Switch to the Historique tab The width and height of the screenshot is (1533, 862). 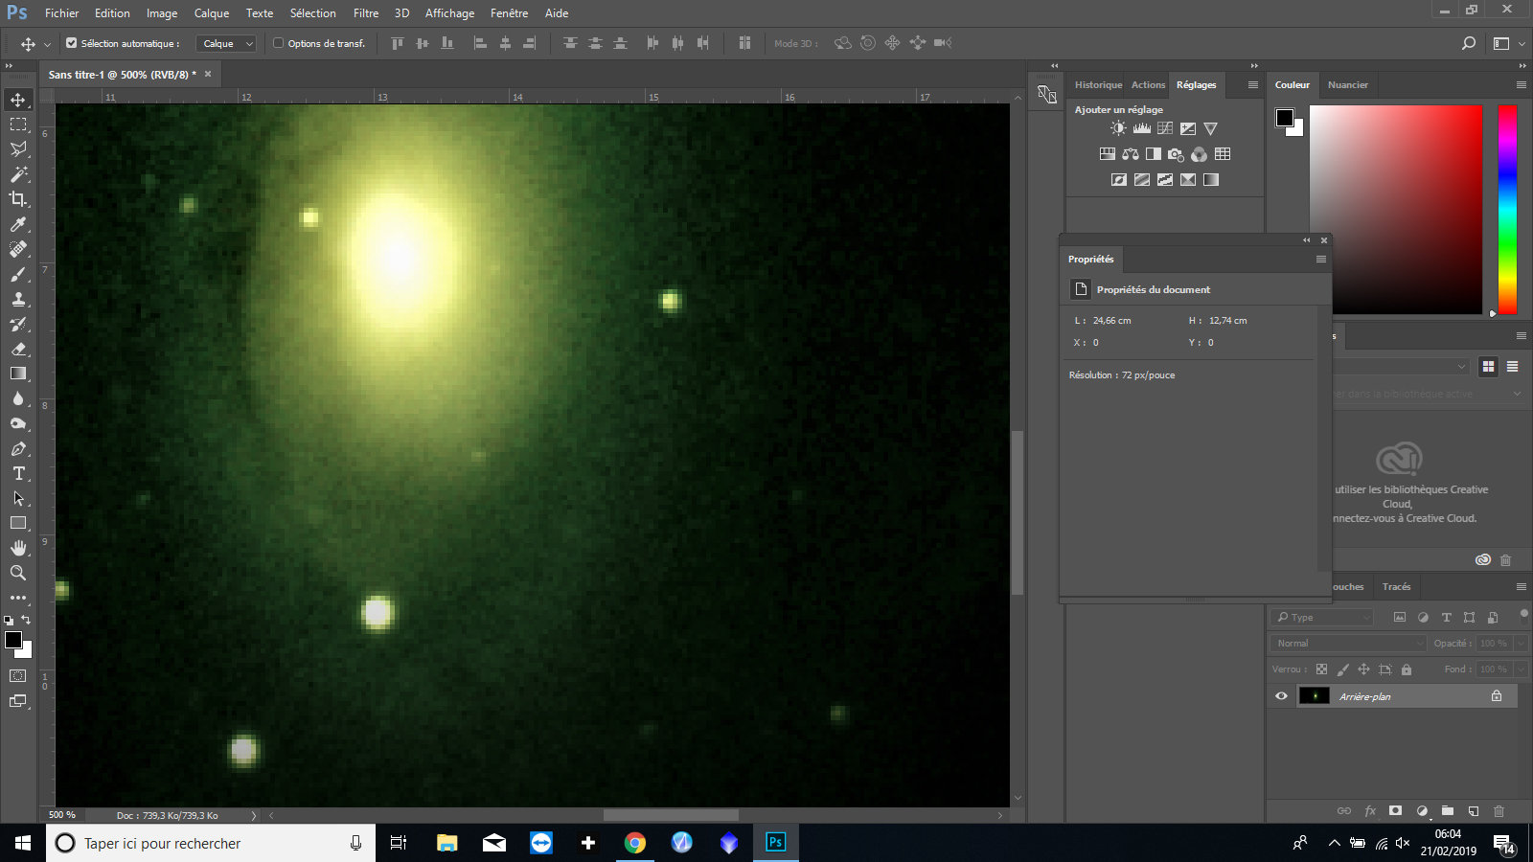coord(1098,85)
